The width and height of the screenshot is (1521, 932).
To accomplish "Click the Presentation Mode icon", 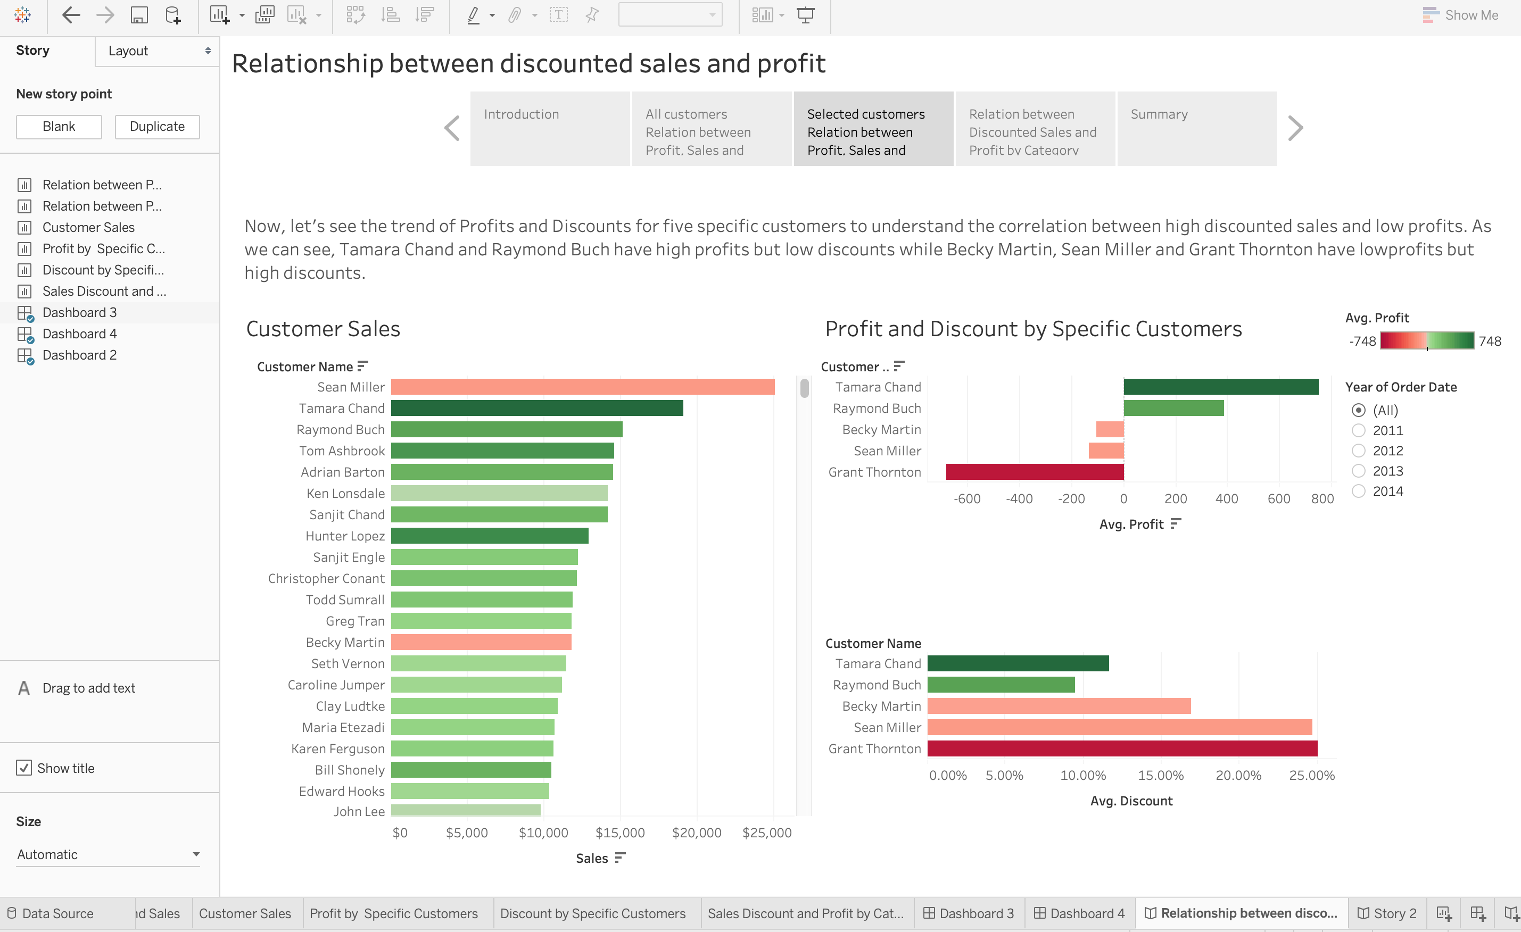I will pos(806,15).
